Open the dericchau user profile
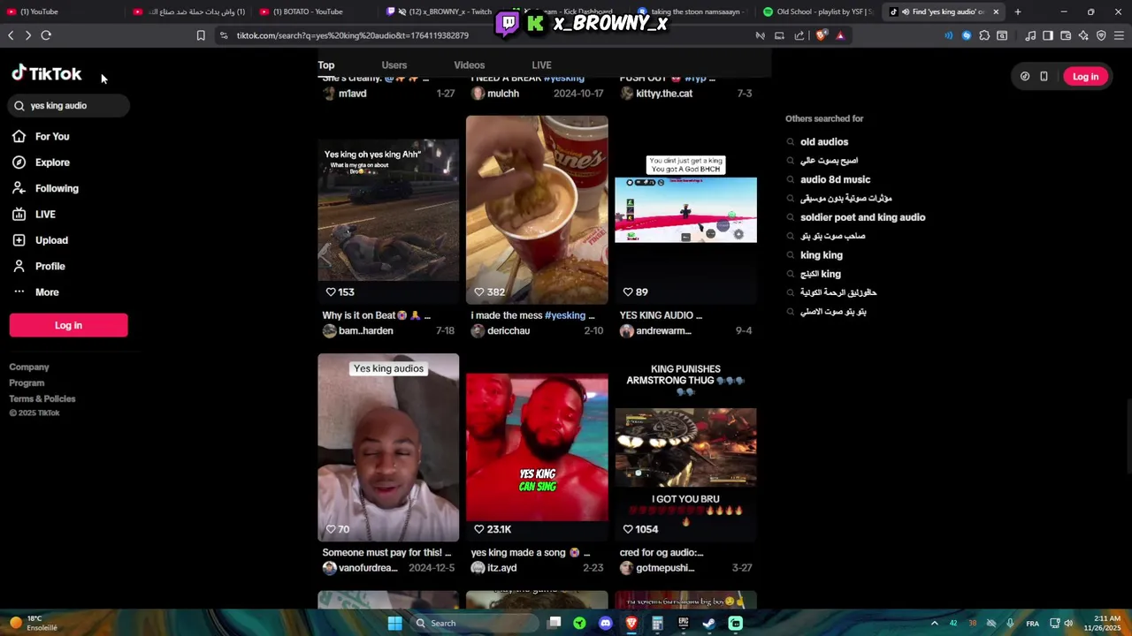The image size is (1132, 636). tap(509, 330)
